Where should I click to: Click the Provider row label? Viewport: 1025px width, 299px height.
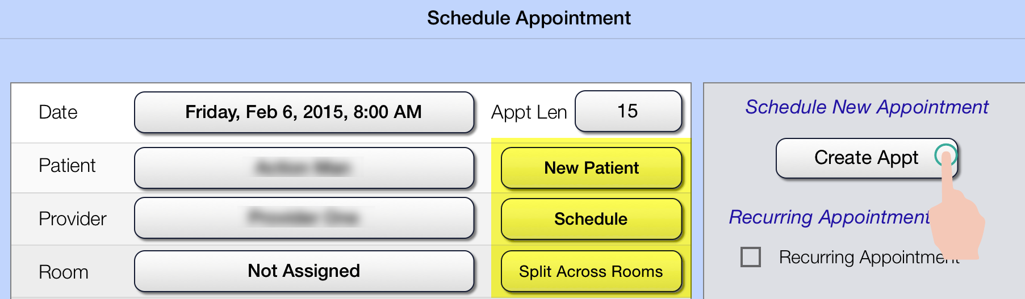[x=73, y=219]
